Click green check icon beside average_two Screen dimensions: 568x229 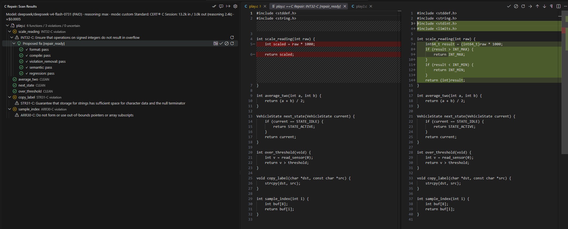[x=15, y=79]
